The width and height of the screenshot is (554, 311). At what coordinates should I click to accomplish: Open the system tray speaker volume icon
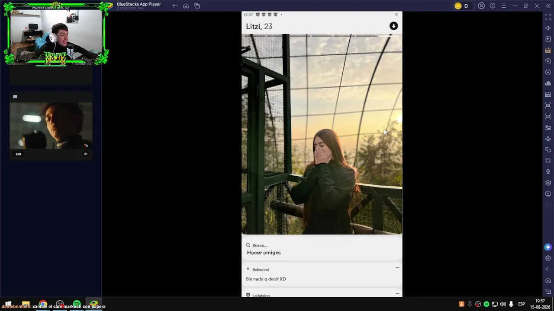(503, 304)
